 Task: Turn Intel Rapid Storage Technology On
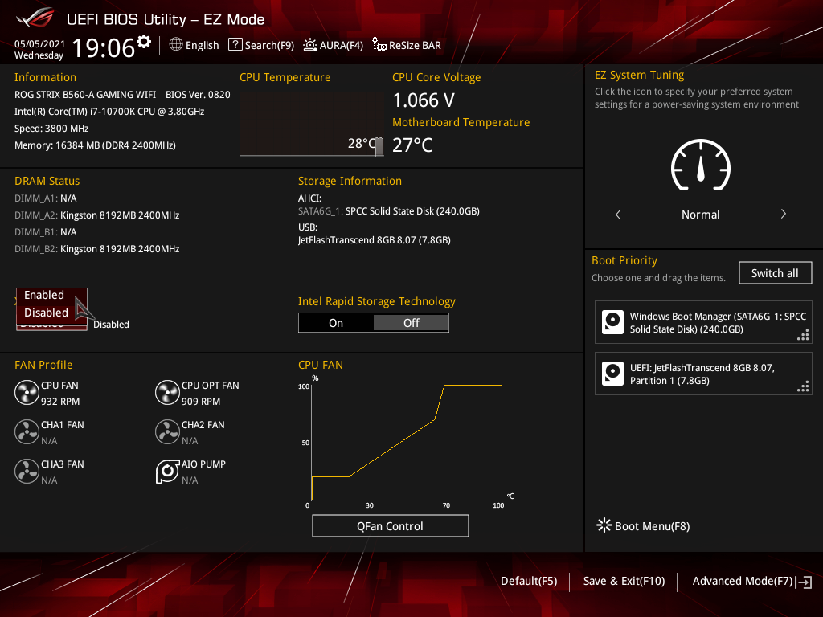pos(336,323)
